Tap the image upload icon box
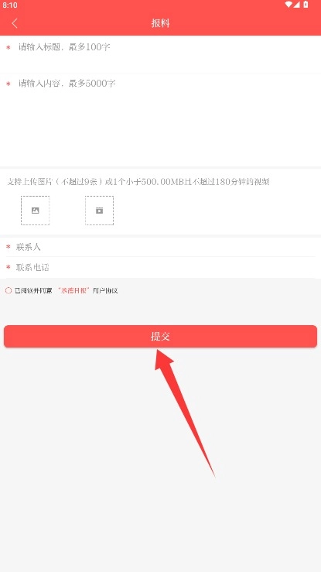 point(35,211)
